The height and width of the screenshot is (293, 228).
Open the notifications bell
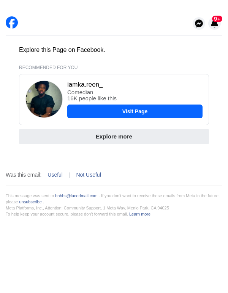point(214,24)
